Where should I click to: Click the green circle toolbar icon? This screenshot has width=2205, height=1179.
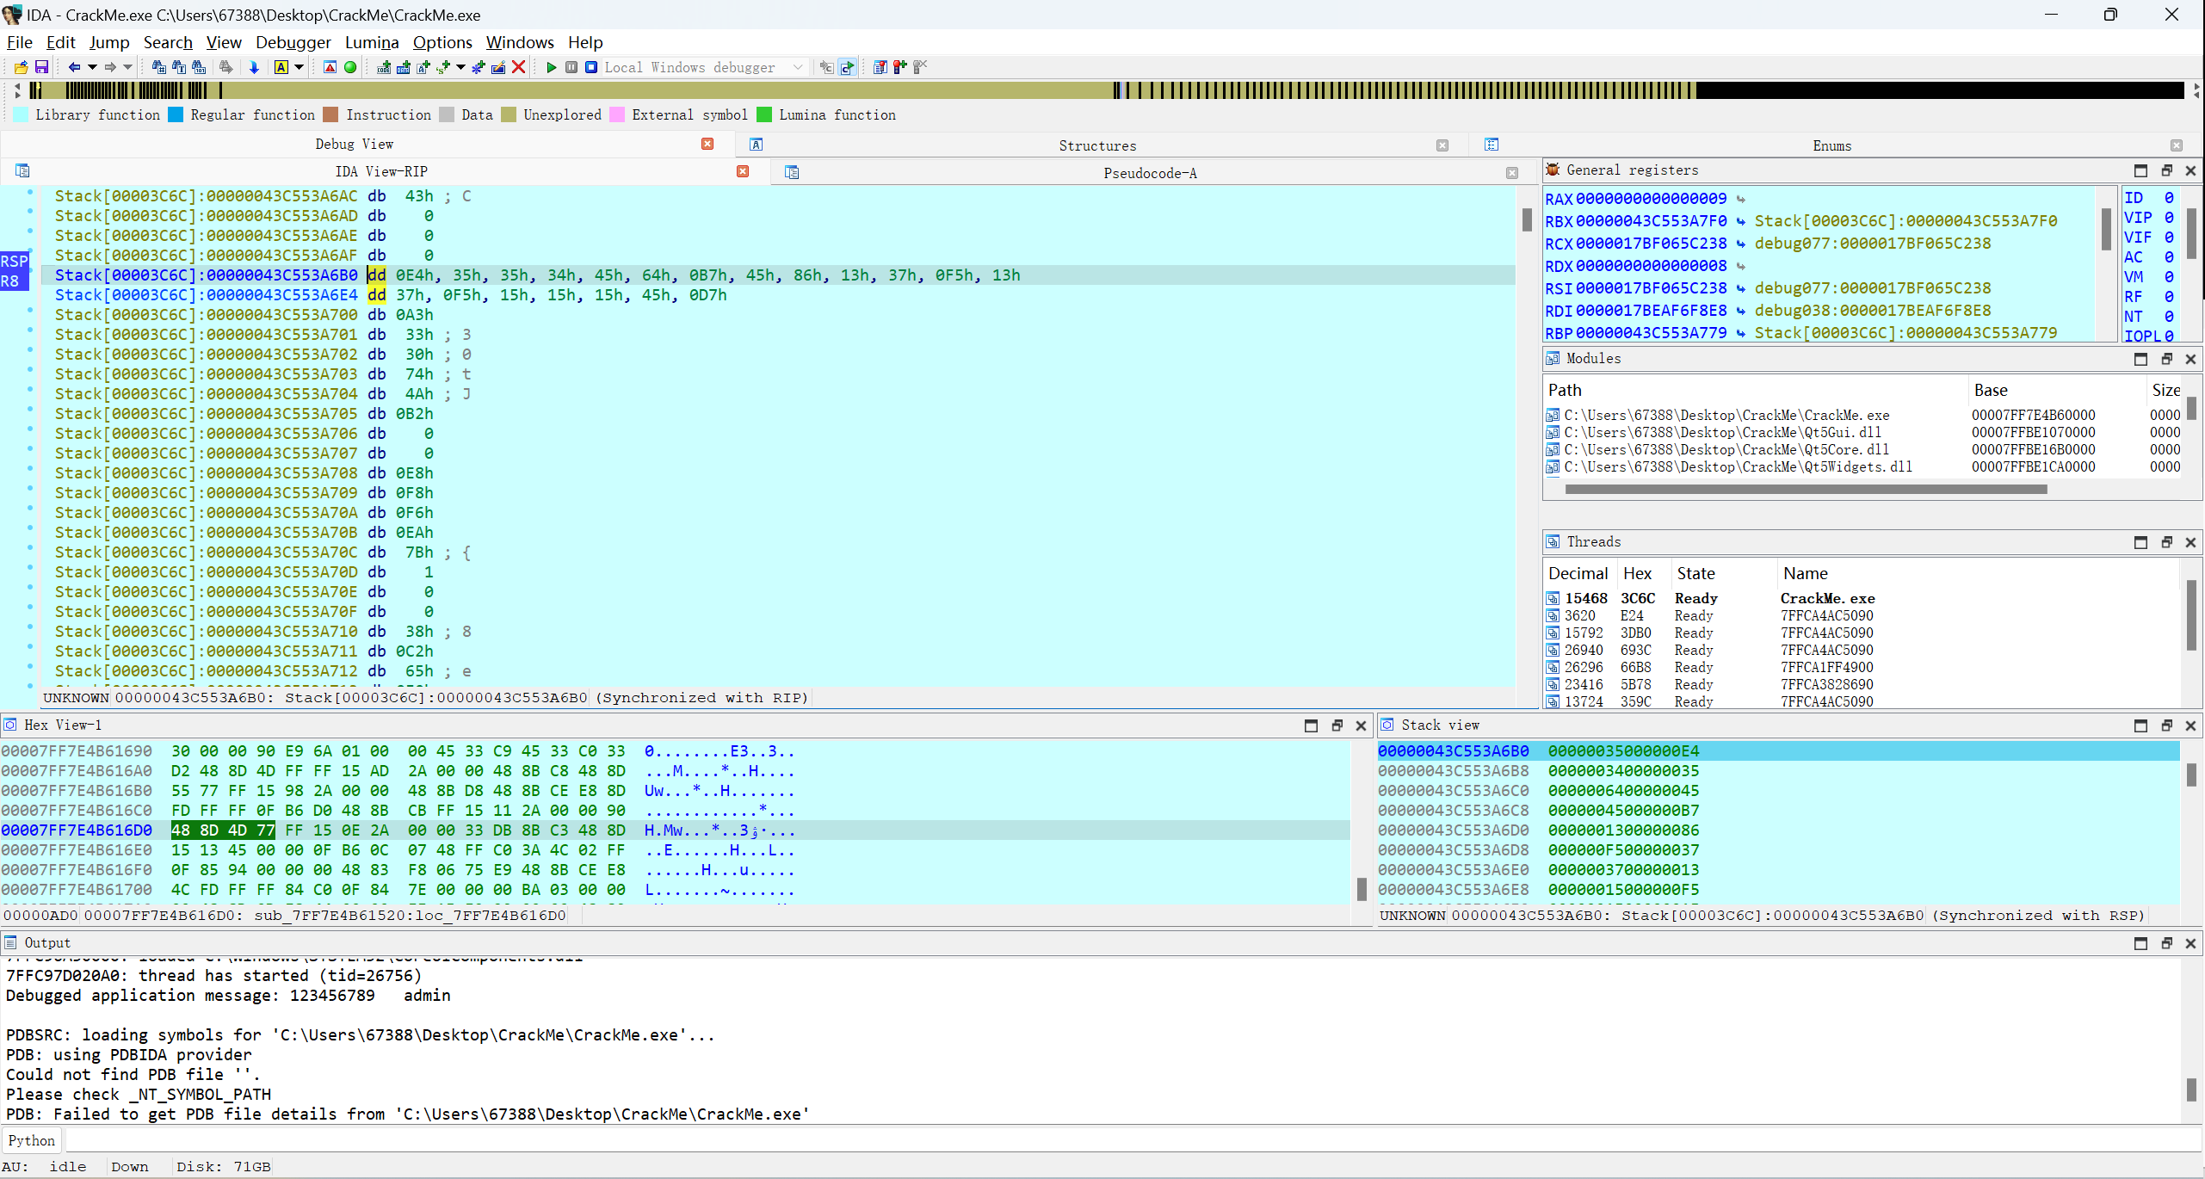pos(350,67)
